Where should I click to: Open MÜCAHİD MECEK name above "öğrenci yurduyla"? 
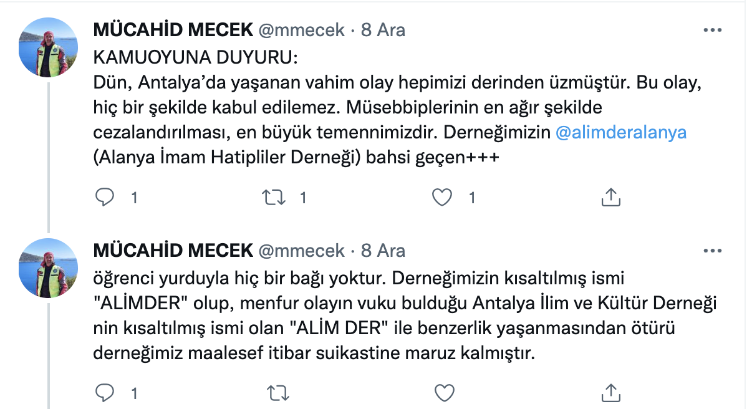(x=173, y=251)
